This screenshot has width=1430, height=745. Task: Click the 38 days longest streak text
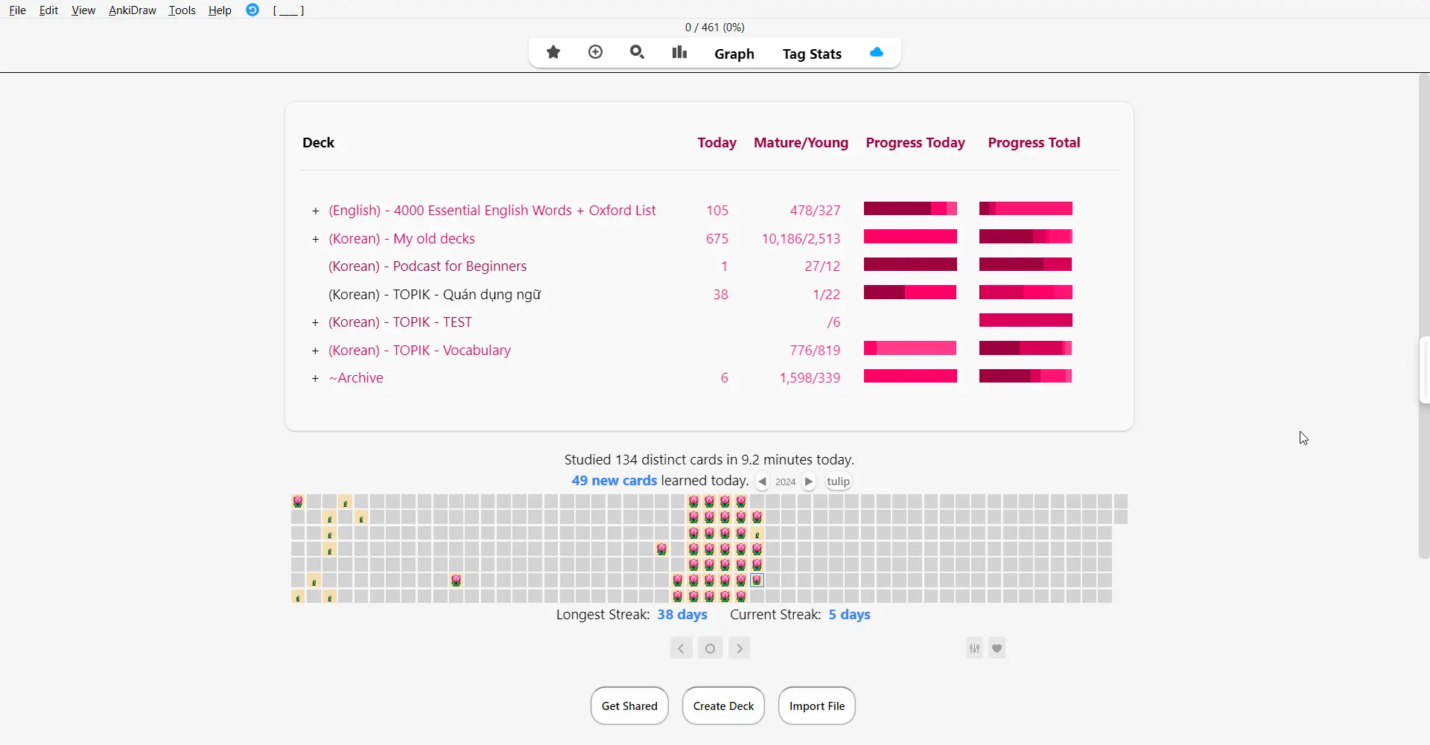coord(682,615)
